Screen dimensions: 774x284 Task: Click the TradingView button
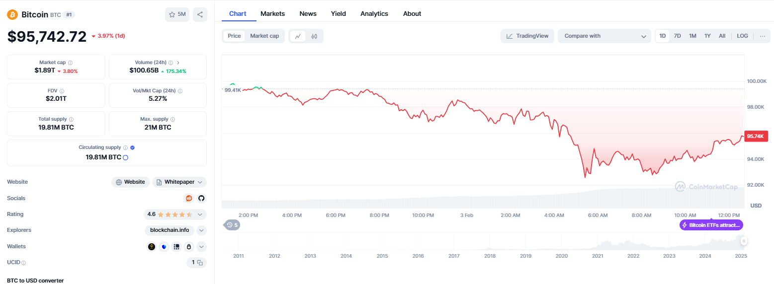527,36
